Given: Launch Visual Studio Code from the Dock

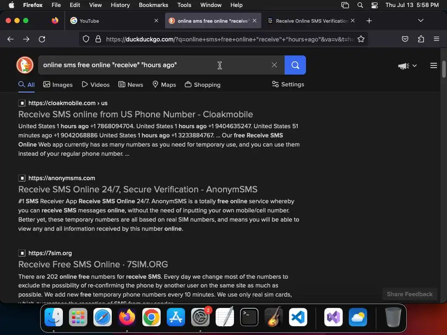Looking at the screenshot, I should [298, 317].
